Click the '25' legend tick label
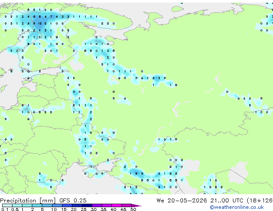This screenshot has width=273, height=211. coord(84,209)
